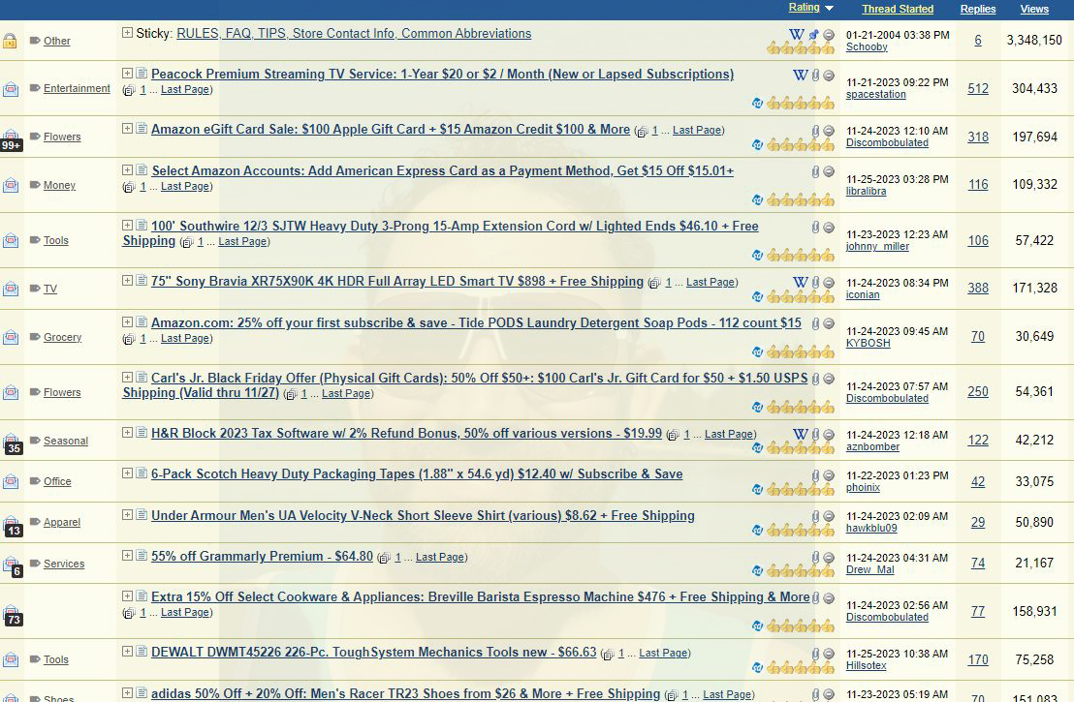Image resolution: width=1074 pixels, height=702 pixels.
Task: Expand the Sony Bravia TV thread preview
Action: (x=127, y=280)
